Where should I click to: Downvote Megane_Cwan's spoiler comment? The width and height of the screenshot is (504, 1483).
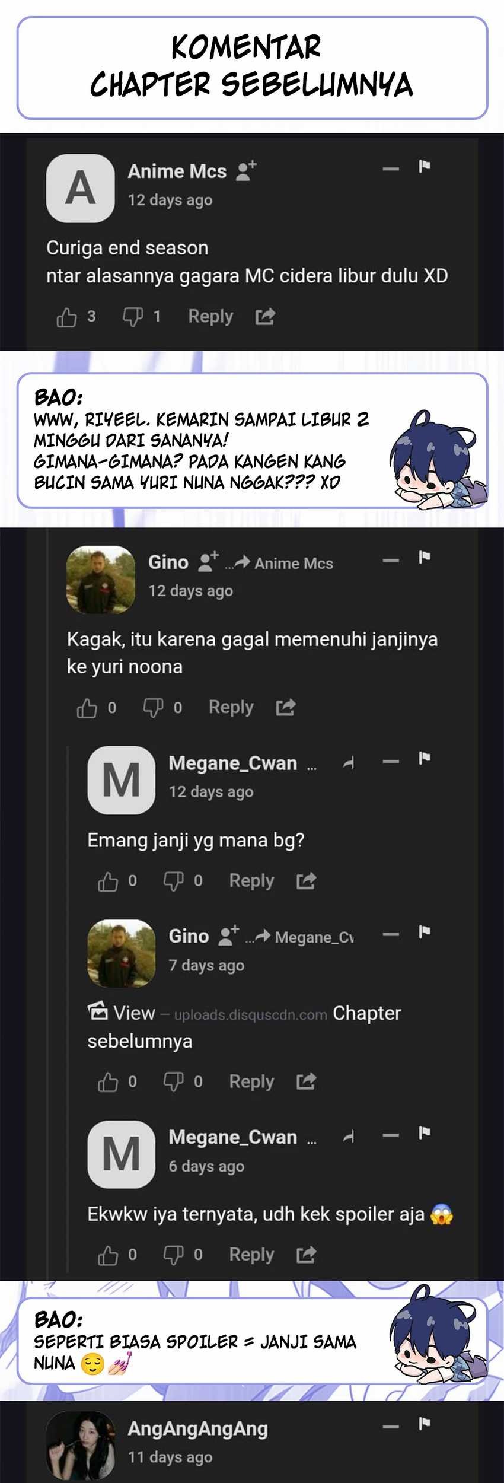point(173,1255)
